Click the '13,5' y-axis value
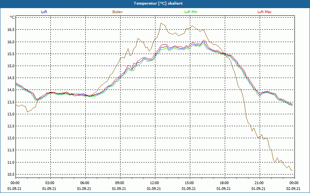This screenshot has height=193, width=310. coord(11,102)
